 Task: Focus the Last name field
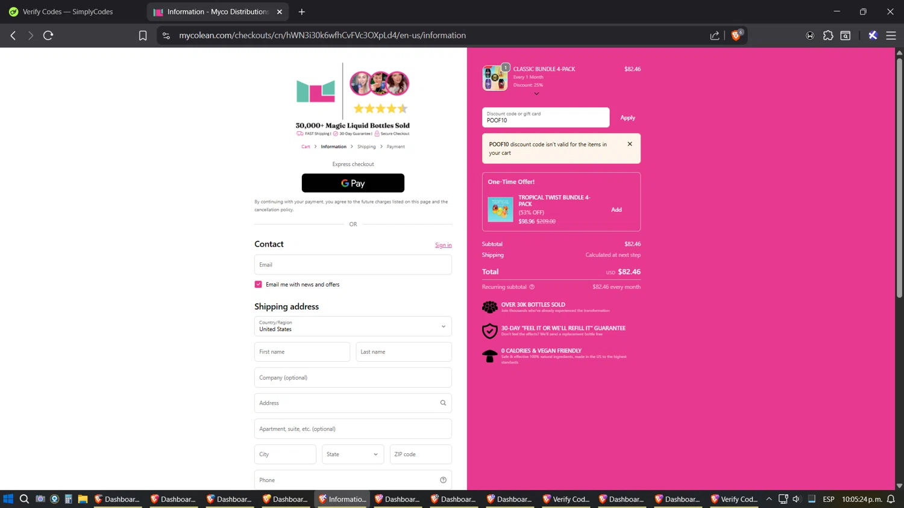(404, 352)
